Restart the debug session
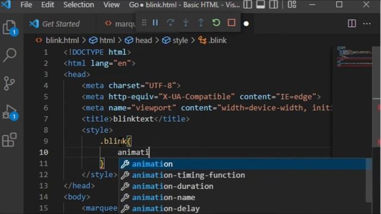The image size is (381, 214). coord(216,23)
